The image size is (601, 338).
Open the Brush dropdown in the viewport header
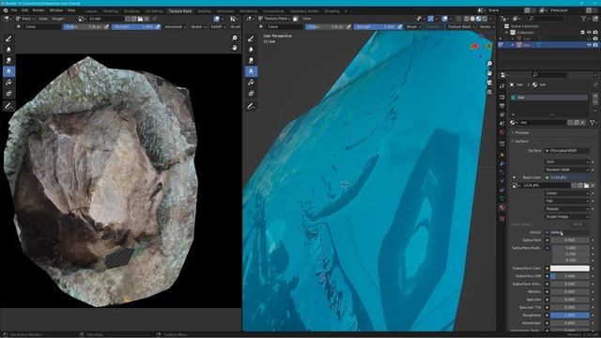pos(413,27)
